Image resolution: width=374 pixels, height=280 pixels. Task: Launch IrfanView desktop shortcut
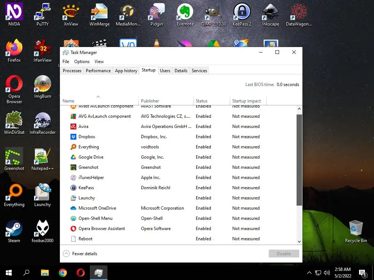coord(42,51)
